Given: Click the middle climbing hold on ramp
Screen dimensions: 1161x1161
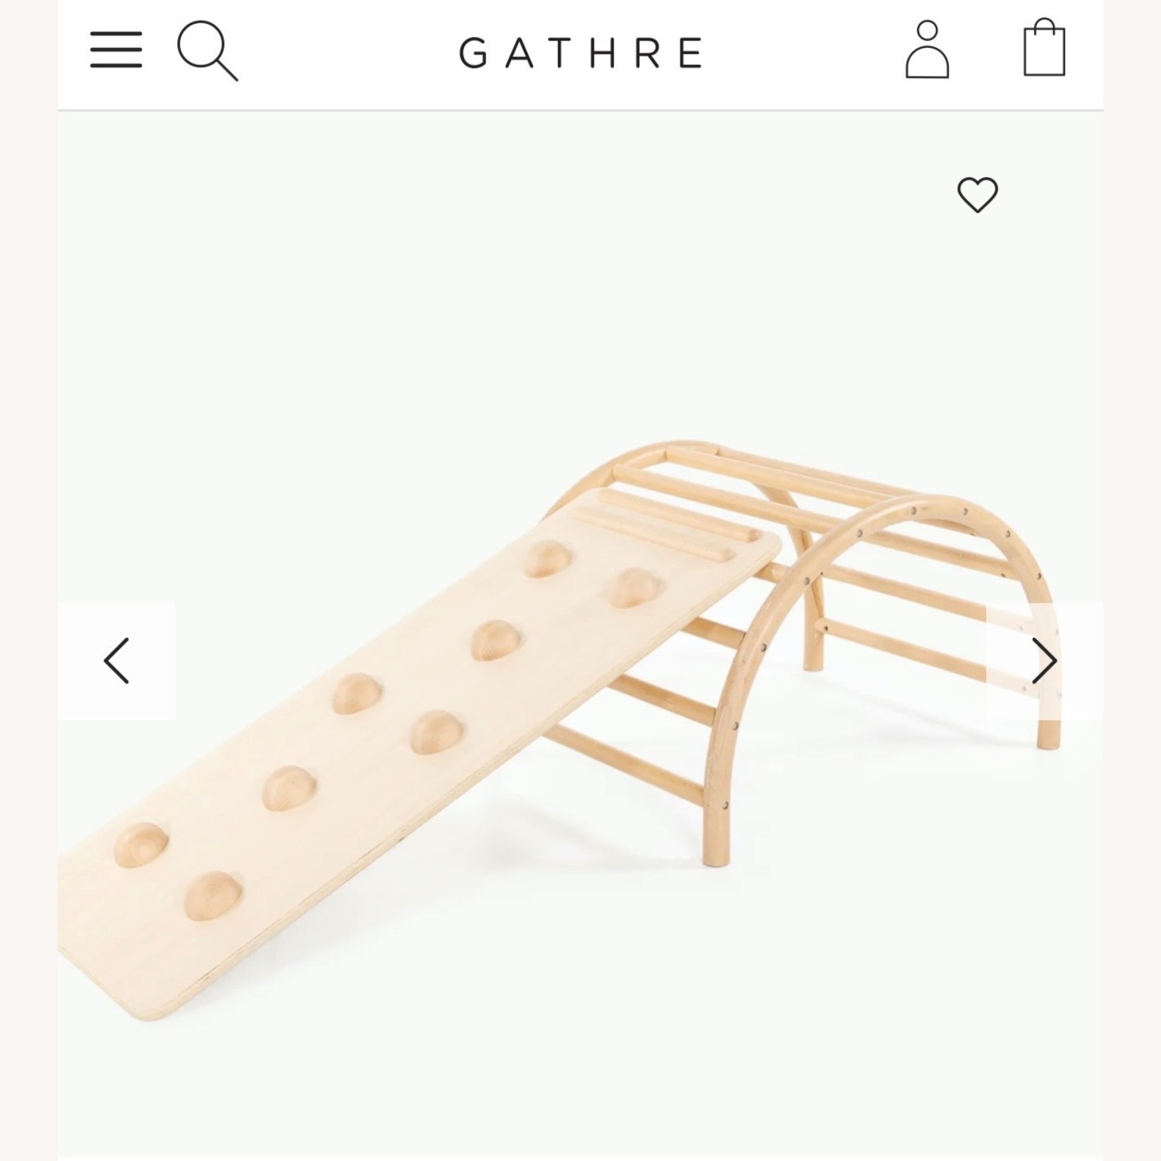Looking at the screenshot, I should pyautogui.click(x=358, y=693).
